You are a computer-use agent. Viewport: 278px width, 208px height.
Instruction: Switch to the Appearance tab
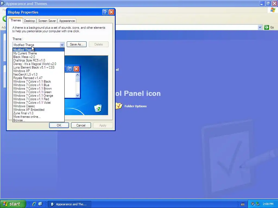67,21
